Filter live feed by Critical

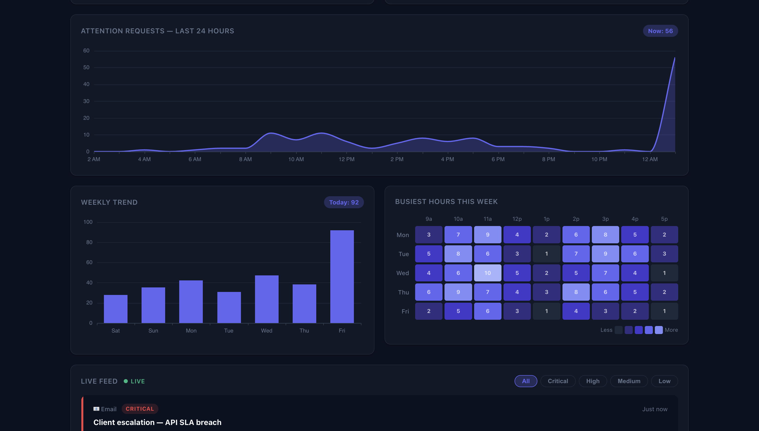(x=558, y=381)
